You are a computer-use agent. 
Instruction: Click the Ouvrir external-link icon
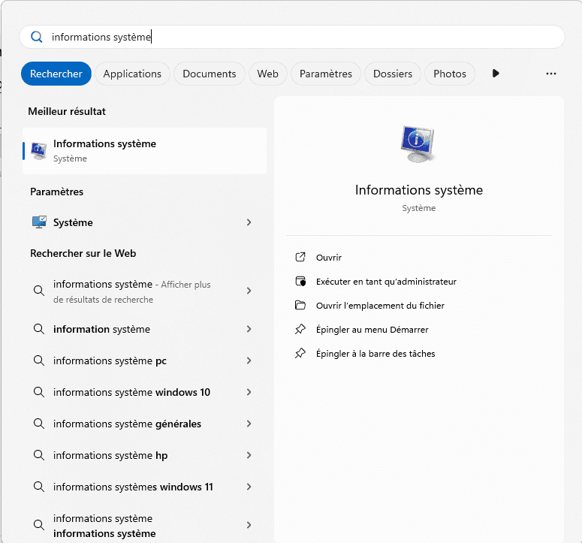tap(300, 257)
